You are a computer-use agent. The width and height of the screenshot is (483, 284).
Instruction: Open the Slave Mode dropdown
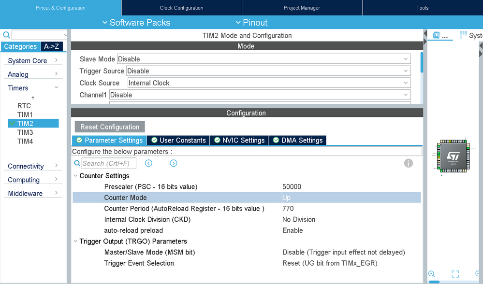(x=263, y=59)
